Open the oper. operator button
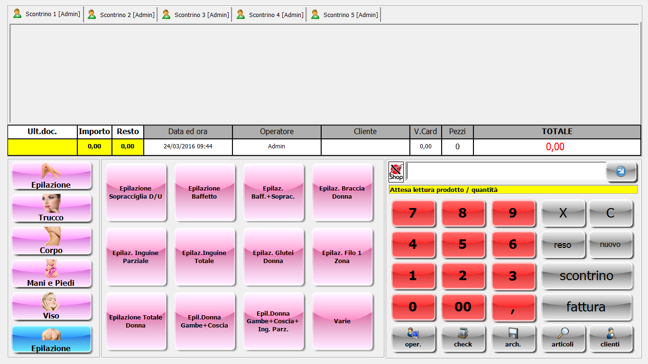Viewport: 648px width, 364px height. (413, 338)
